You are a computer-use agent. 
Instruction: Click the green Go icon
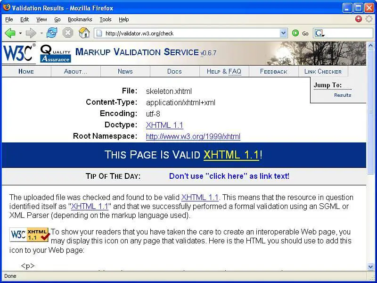point(295,33)
